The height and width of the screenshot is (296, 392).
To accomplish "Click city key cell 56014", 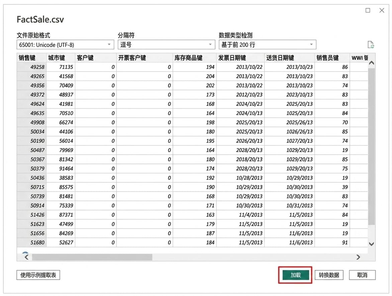I will (x=61, y=141).
